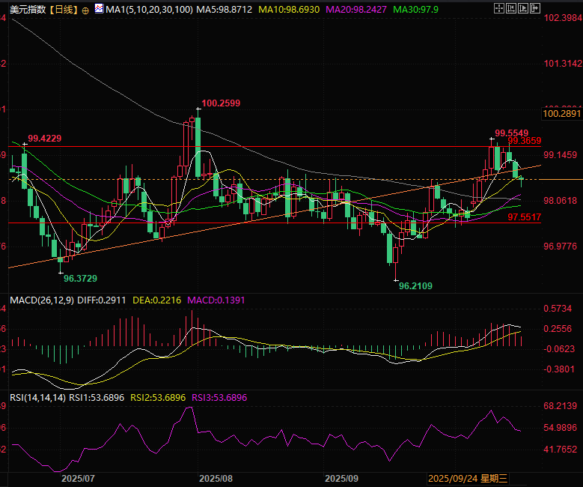Click the green MA30 legend label

(416, 10)
